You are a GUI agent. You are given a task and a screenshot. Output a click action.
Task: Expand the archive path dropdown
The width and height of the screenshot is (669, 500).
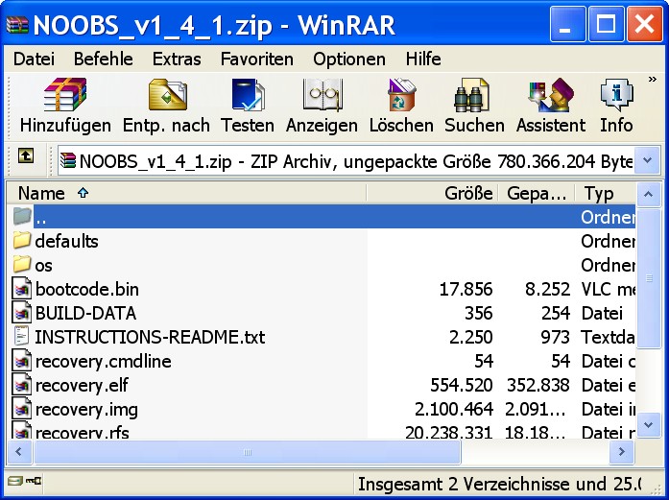click(649, 161)
